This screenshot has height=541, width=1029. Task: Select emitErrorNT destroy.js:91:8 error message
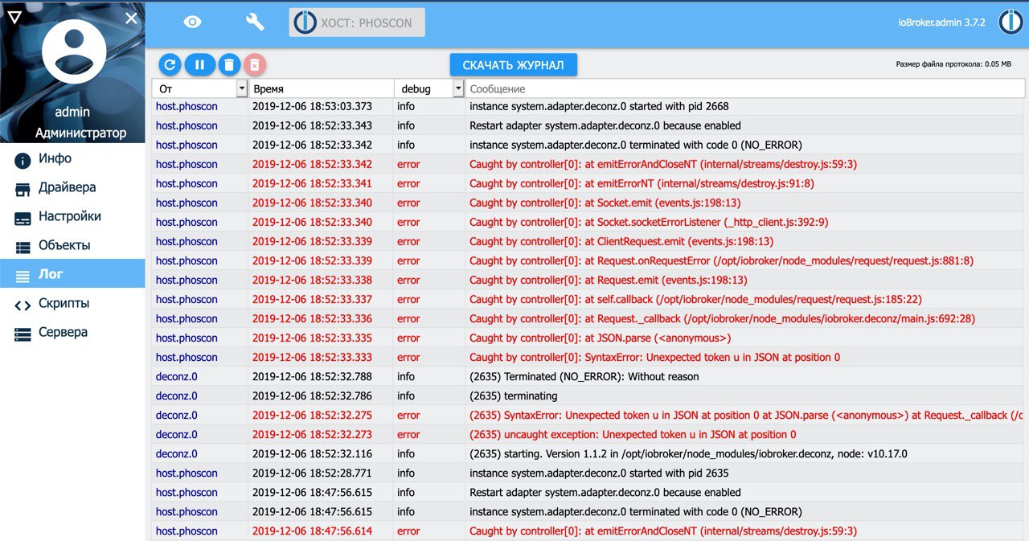(642, 183)
